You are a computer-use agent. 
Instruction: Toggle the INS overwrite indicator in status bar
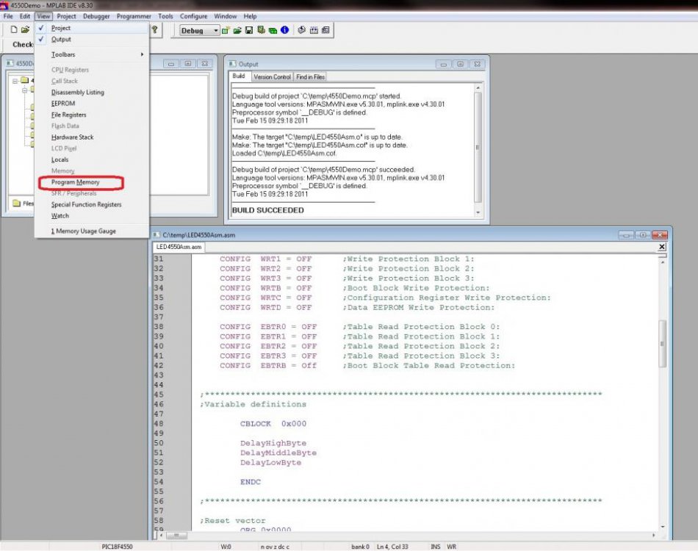pos(435,547)
